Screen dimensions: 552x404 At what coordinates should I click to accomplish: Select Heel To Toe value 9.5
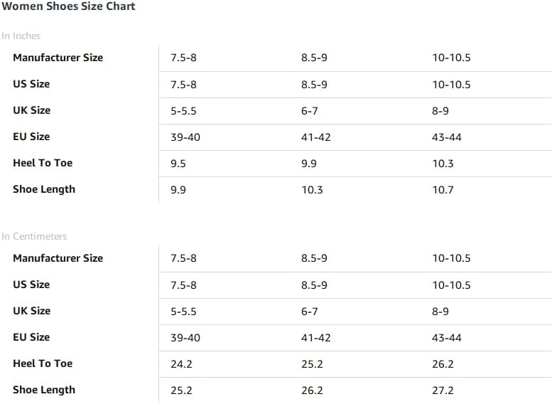(178, 164)
